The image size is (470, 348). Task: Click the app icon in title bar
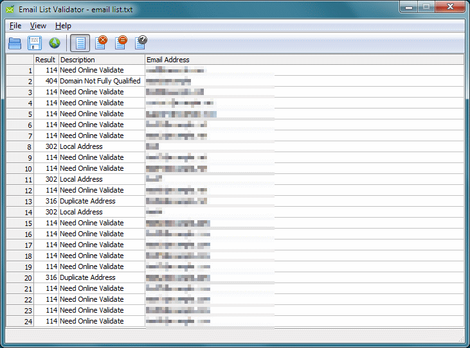(10, 8)
